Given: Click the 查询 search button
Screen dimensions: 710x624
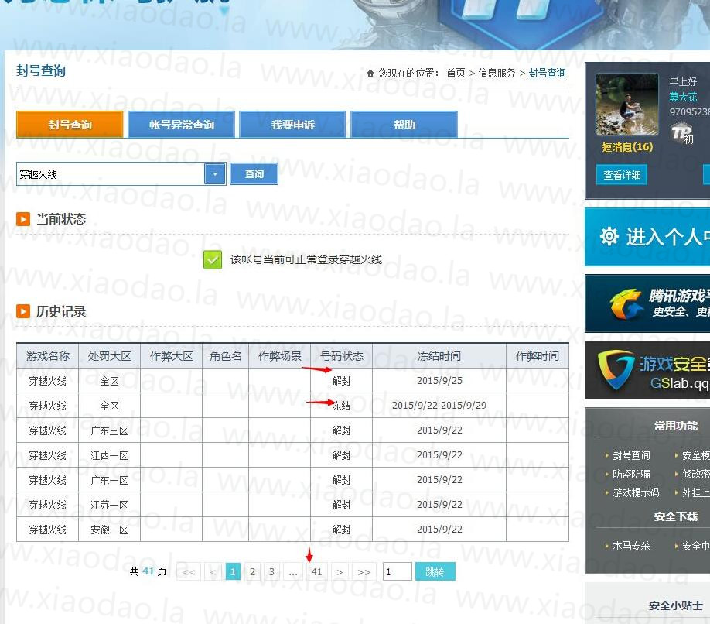Looking at the screenshot, I should point(254,174).
